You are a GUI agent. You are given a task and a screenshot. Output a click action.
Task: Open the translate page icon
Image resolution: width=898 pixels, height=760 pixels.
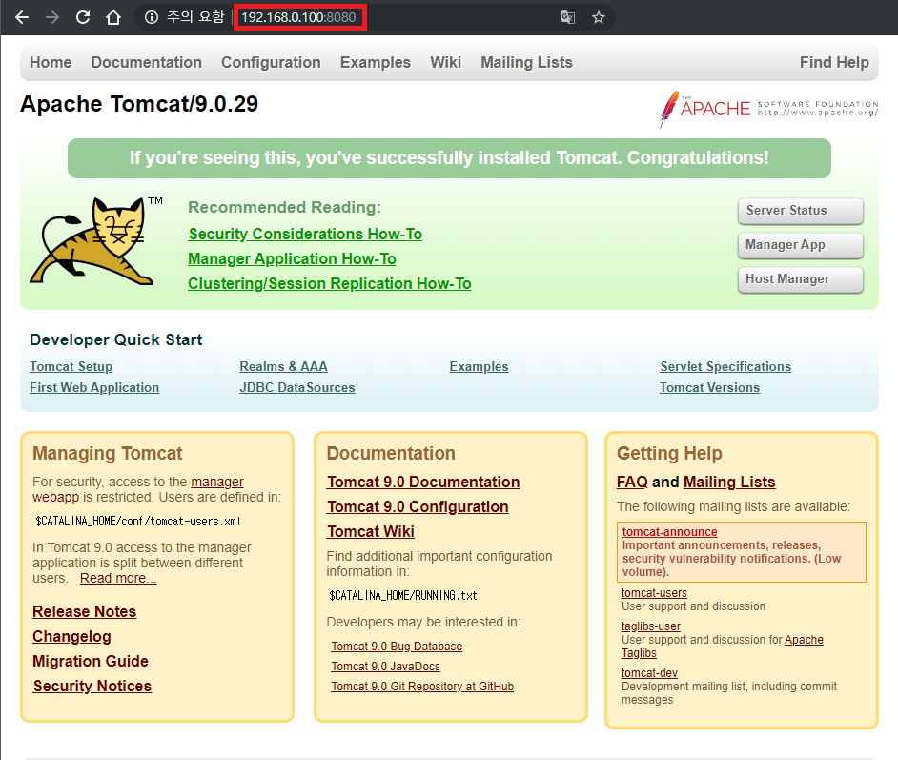pos(567,17)
